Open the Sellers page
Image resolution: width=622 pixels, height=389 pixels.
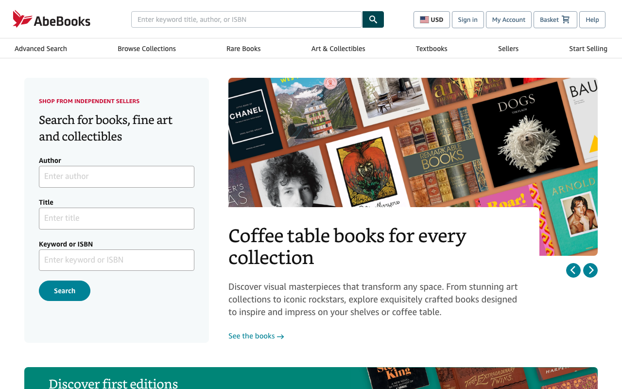pos(508,49)
